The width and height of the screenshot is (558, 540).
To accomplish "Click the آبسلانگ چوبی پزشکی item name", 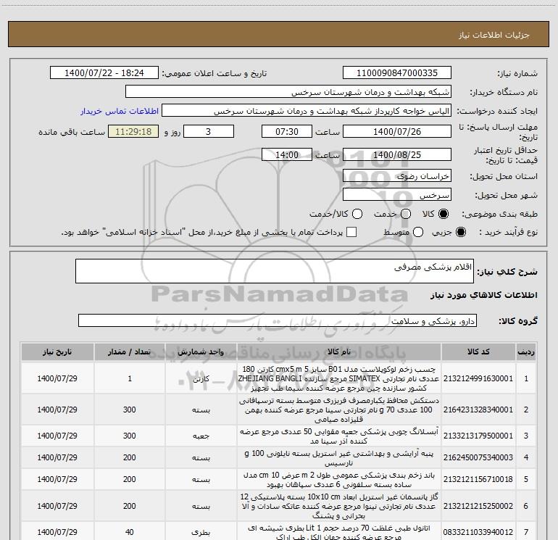I will pyautogui.click(x=339, y=436).
